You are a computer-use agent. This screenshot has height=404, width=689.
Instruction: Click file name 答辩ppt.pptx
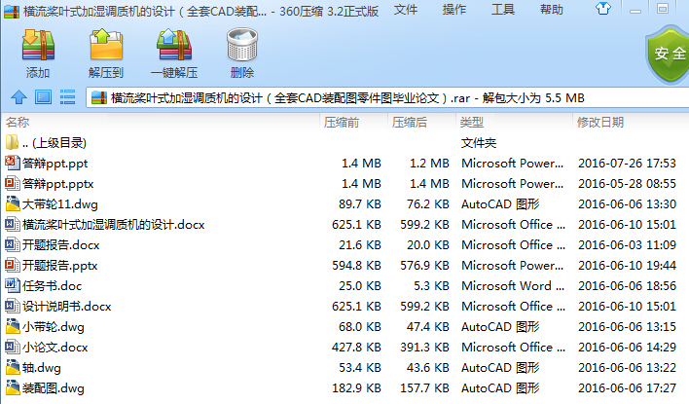tap(58, 184)
